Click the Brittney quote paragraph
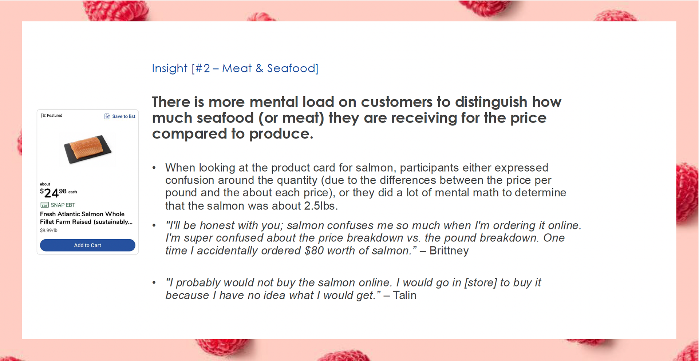This screenshot has height=361, width=699. 372,238
